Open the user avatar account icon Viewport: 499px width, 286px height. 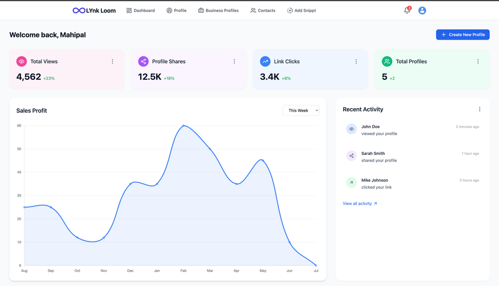[422, 11]
